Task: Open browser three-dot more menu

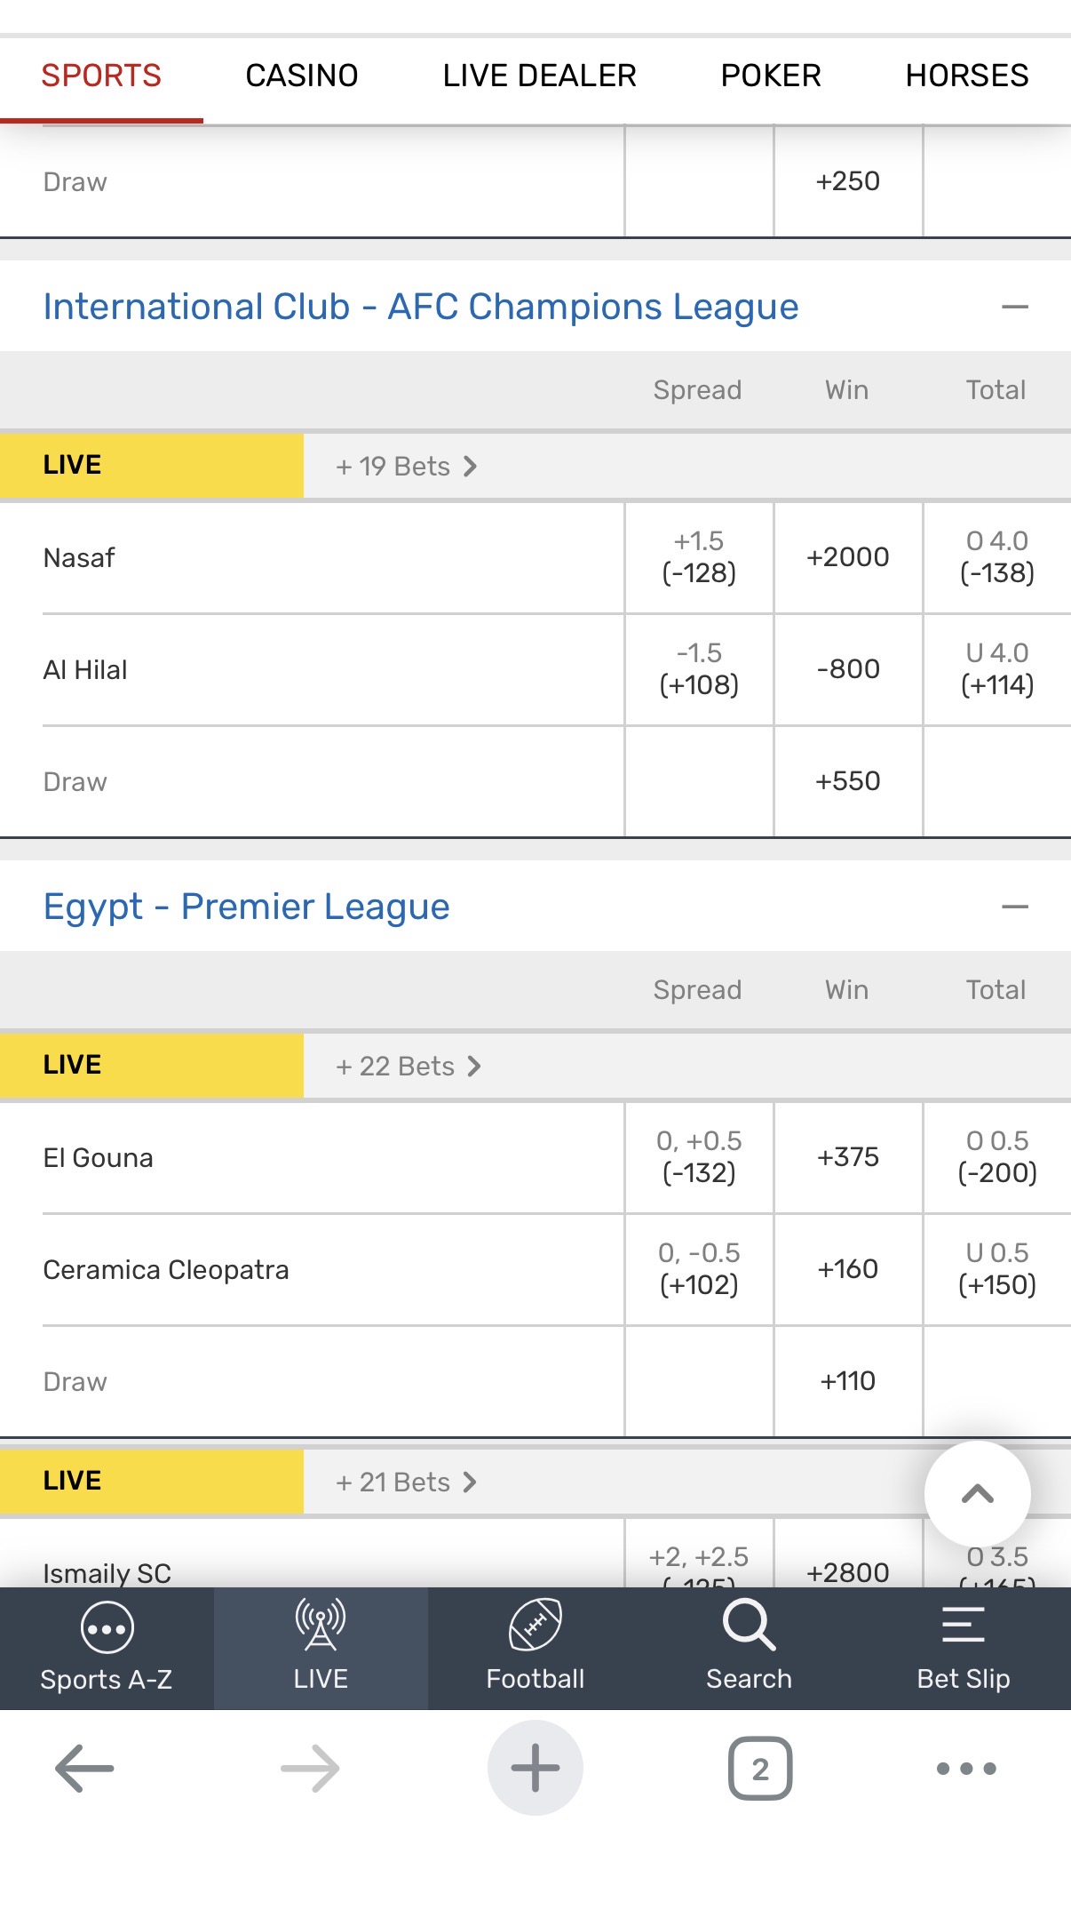Action: [x=966, y=1769]
